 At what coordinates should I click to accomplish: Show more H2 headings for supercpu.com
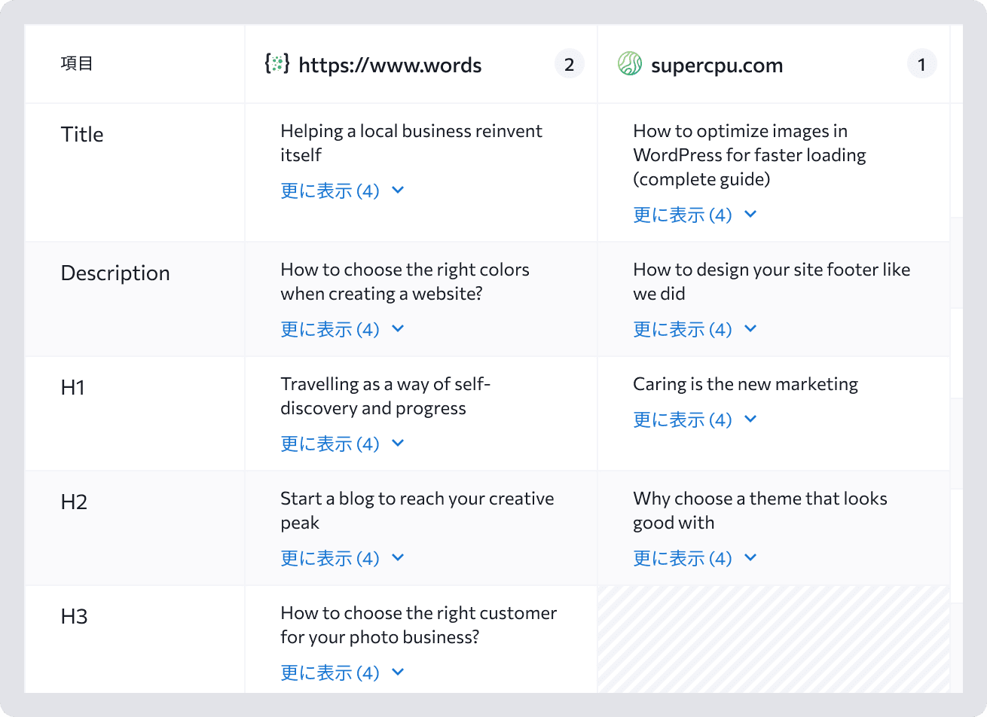pos(695,558)
